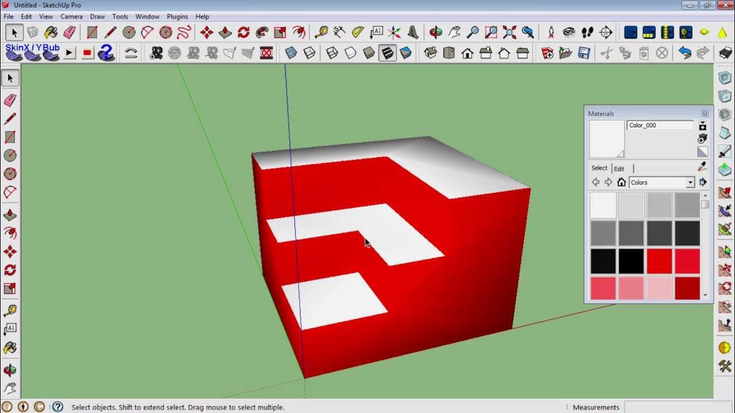This screenshot has width=735, height=413.
Task: Open the Draw menu
Action: (97, 17)
